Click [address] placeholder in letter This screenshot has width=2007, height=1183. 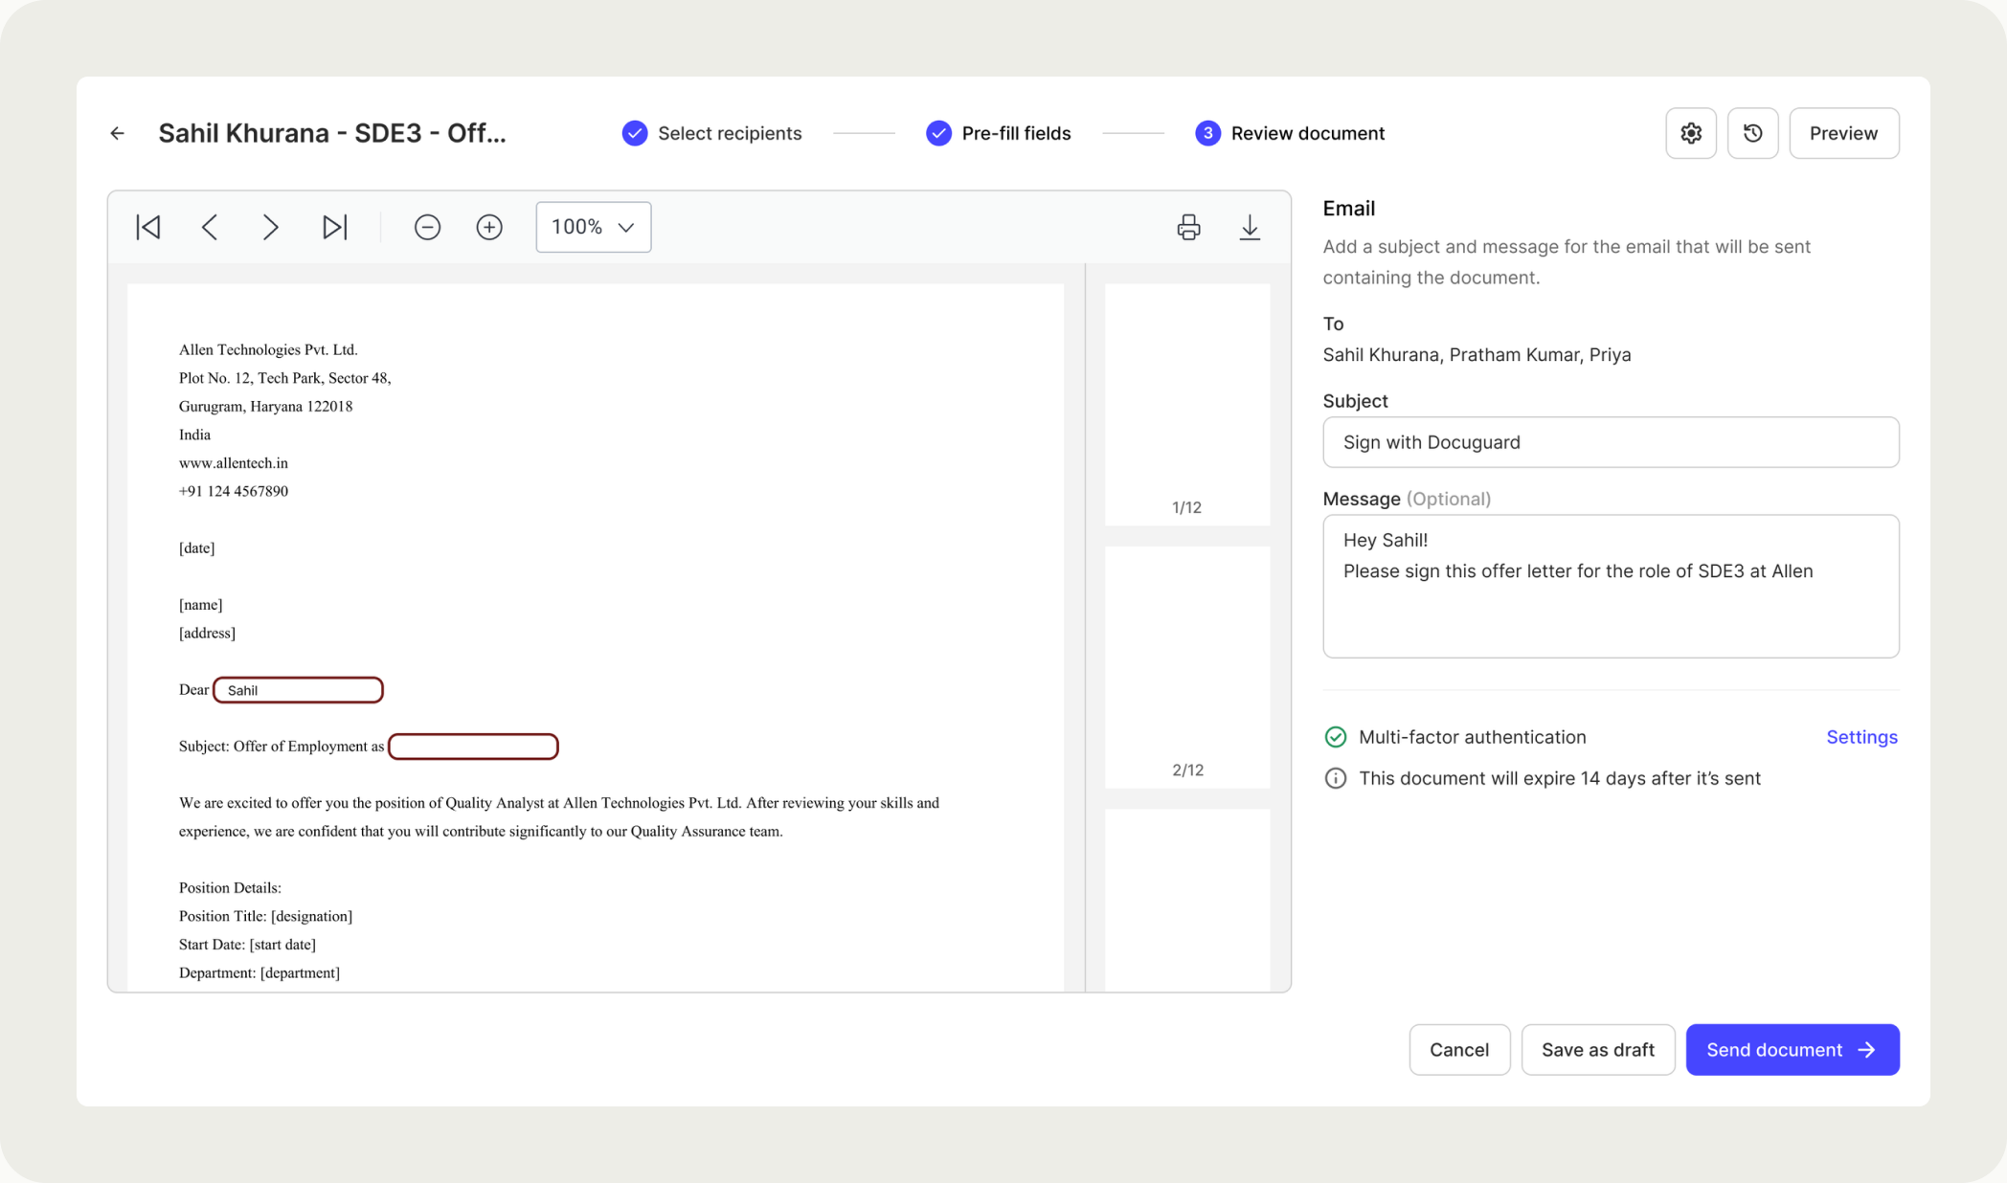207,633
